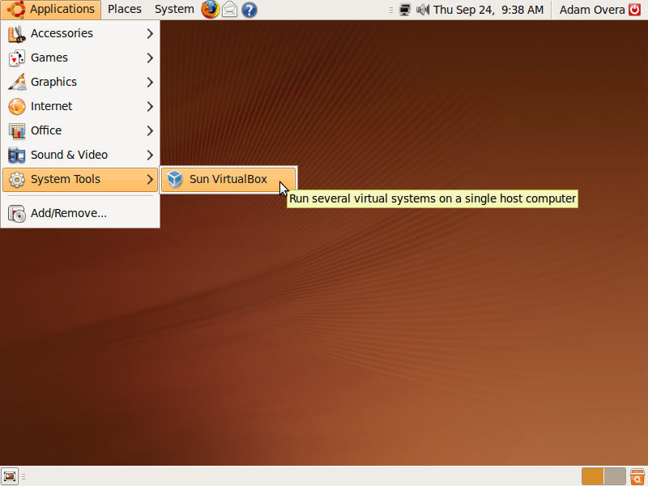Expand the Games submenu arrow
The image size is (648, 486).
tap(150, 58)
